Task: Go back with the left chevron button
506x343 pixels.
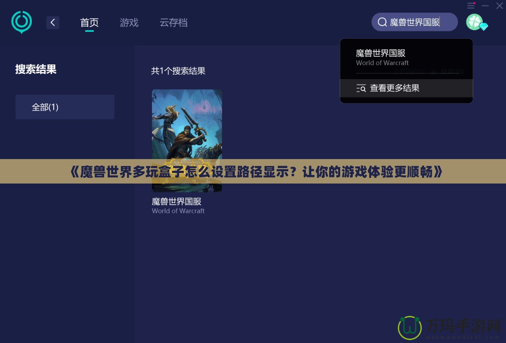Action: coord(53,22)
